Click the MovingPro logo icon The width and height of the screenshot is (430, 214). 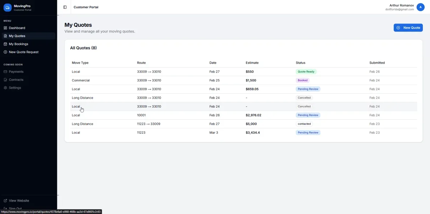(7, 7)
